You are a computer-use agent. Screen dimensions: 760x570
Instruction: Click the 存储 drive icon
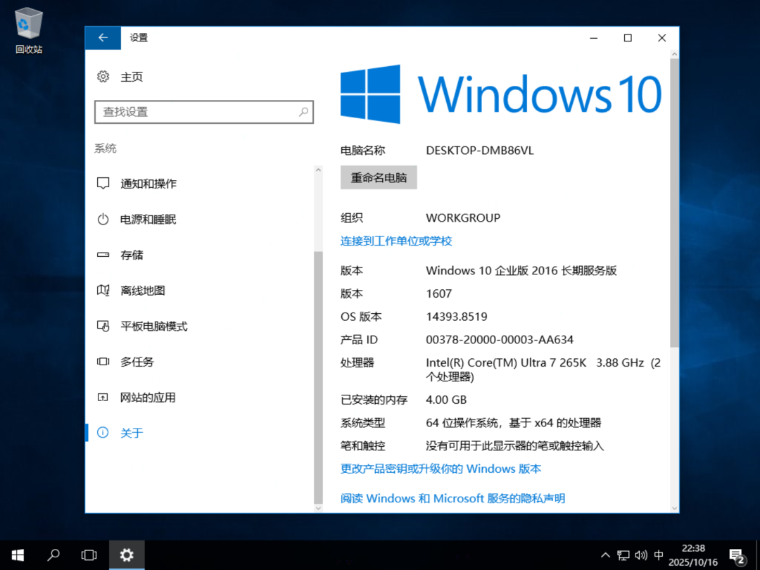tap(103, 255)
